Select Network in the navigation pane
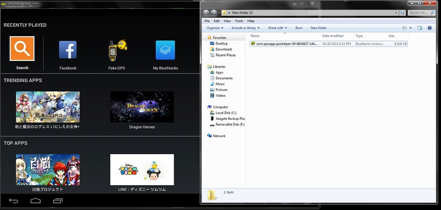This screenshot has height=210, width=441. [x=216, y=136]
